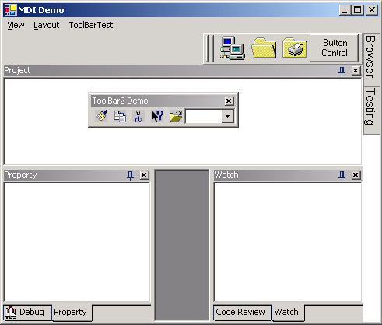This screenshot has height=325, width=382.
Task: Open the ToolBarTest menu
Action: click(91, 25)
